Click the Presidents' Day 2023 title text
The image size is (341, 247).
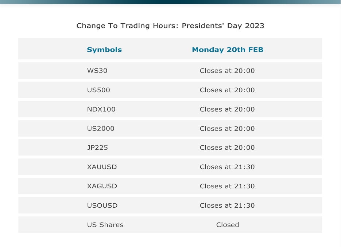(170, 26)
